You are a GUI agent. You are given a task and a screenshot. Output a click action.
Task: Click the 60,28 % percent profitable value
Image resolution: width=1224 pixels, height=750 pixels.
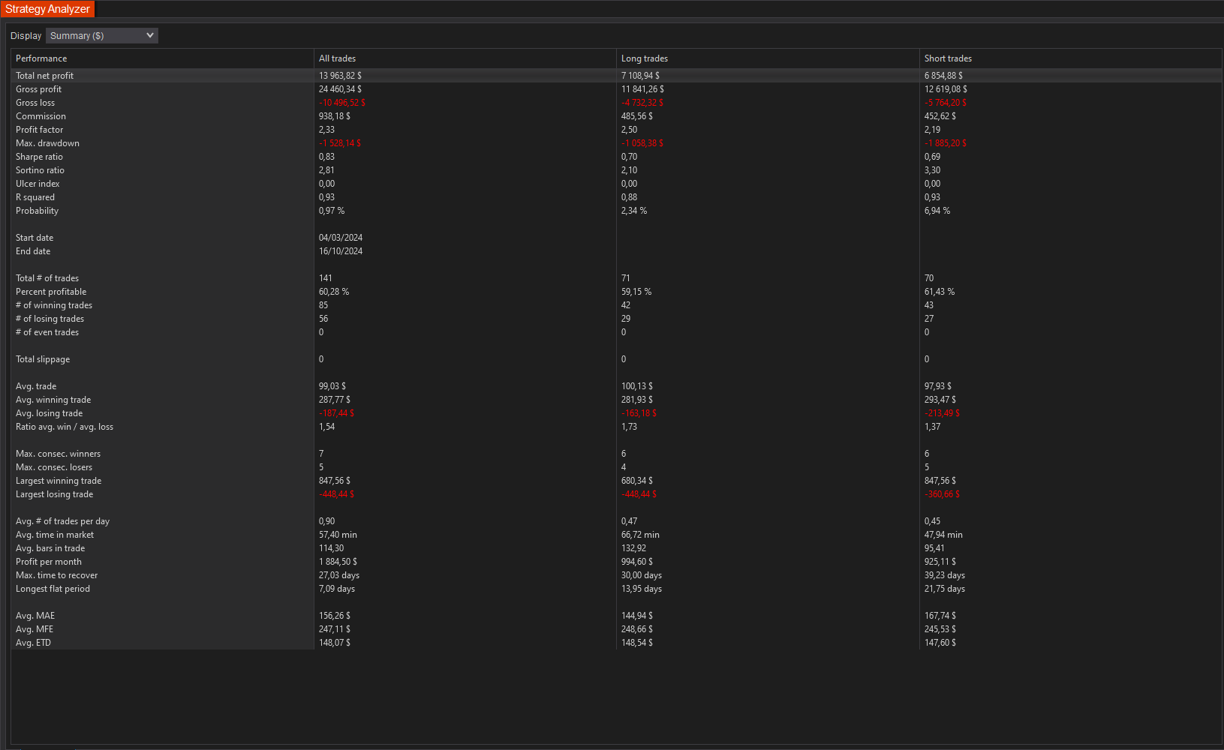tap(334, 292)
